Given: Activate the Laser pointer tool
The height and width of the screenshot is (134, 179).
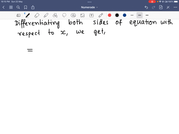Looking at the screenshot, I should click(101, 15).
